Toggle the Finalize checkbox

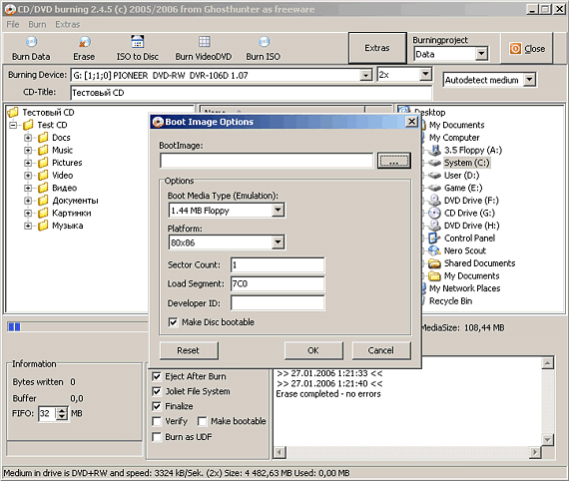[x=157, y=406]
